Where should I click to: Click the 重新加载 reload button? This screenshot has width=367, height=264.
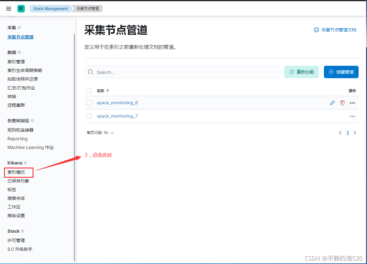(302, 72)
